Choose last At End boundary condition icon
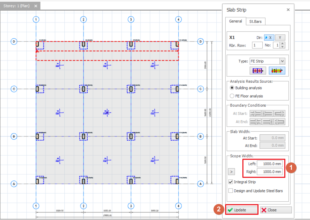The height and width of the screenshot is (220, 310). click(279, 122)
